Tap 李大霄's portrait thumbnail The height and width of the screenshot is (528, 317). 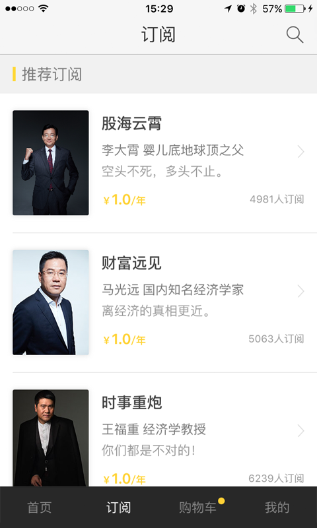[51, 162]
